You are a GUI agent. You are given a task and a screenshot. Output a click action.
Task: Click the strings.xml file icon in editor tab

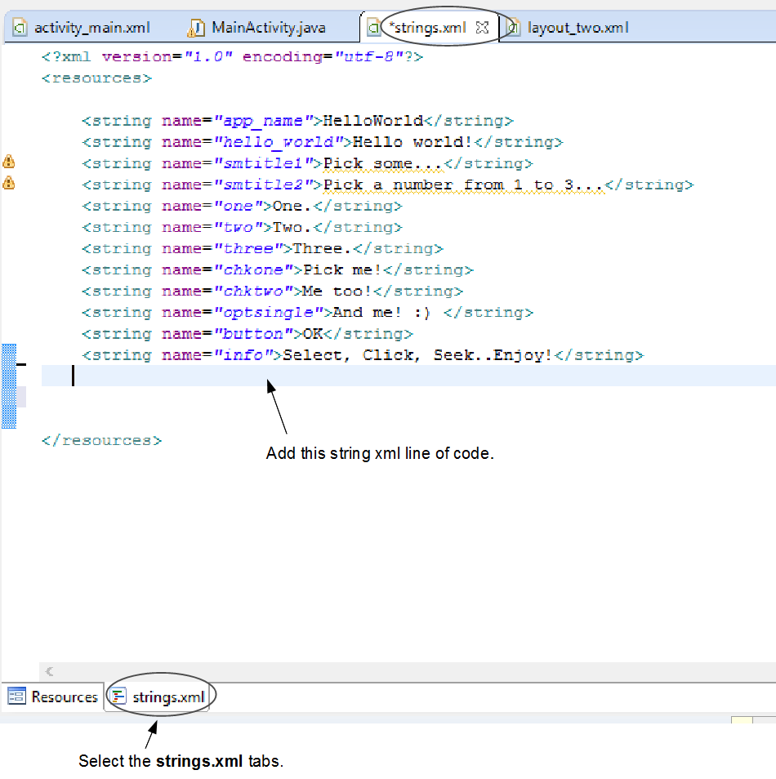[373, 27]
